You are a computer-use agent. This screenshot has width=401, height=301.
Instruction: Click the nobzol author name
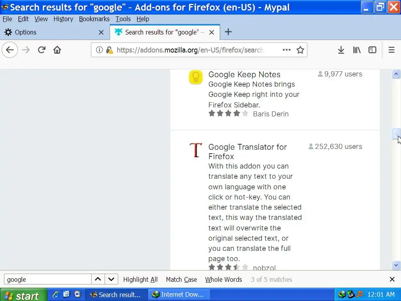pyautogui.click(x=264, y=267)
